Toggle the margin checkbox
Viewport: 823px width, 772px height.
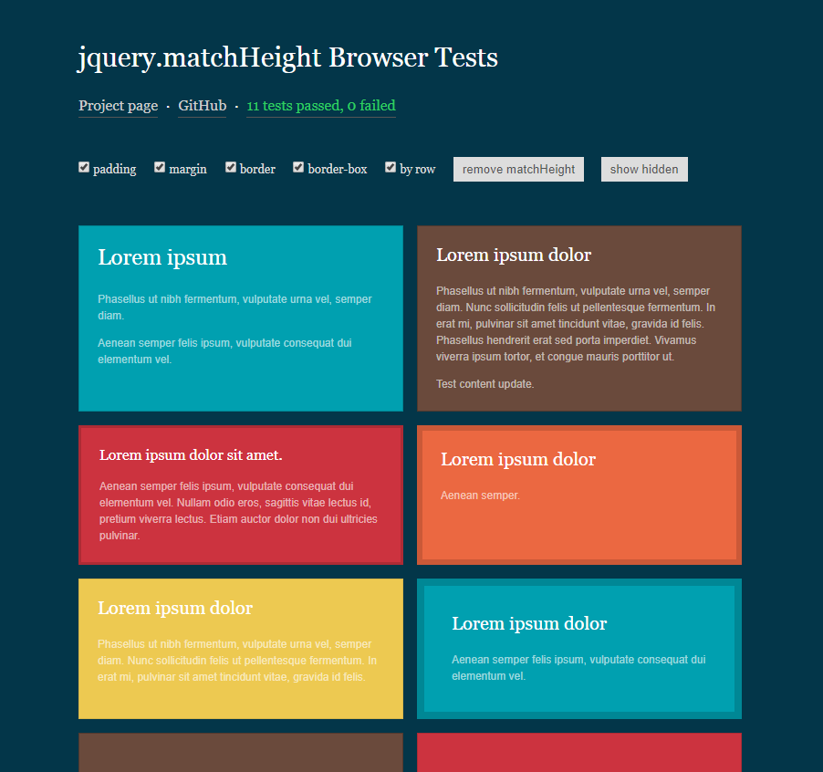point(160,167)
